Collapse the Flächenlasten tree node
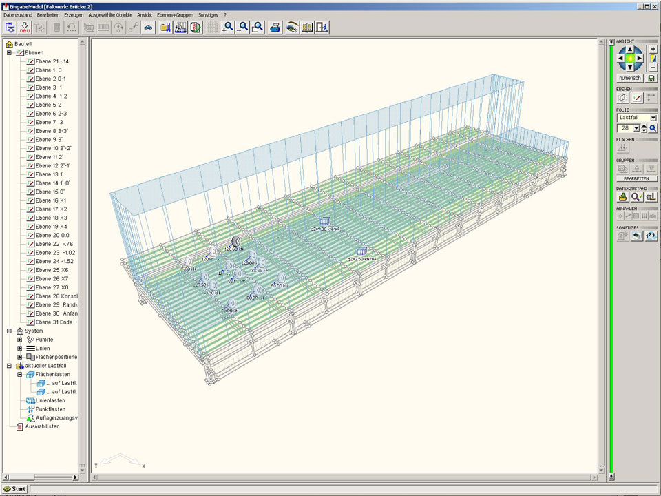Image resolution: width=661 pixels, height=496 pixels. [x=20, y=375]
